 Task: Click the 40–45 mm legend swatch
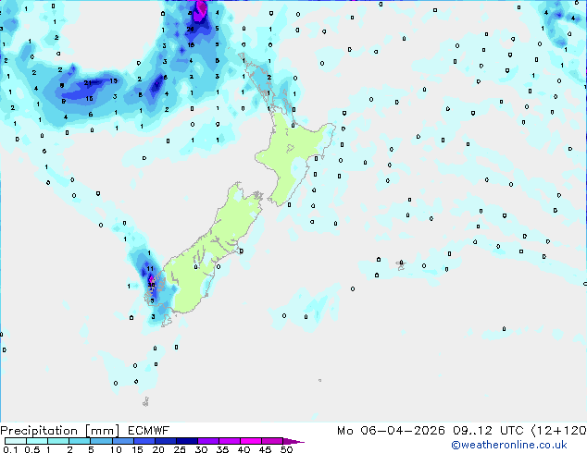[251, 441]
